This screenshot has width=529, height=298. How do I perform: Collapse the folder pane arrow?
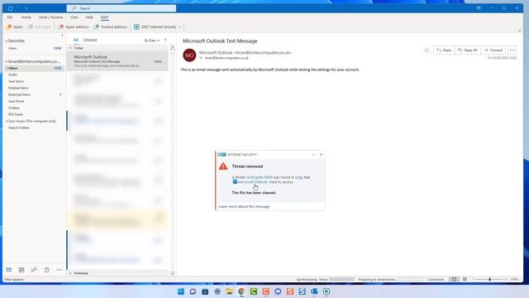[x=62, y=35]
